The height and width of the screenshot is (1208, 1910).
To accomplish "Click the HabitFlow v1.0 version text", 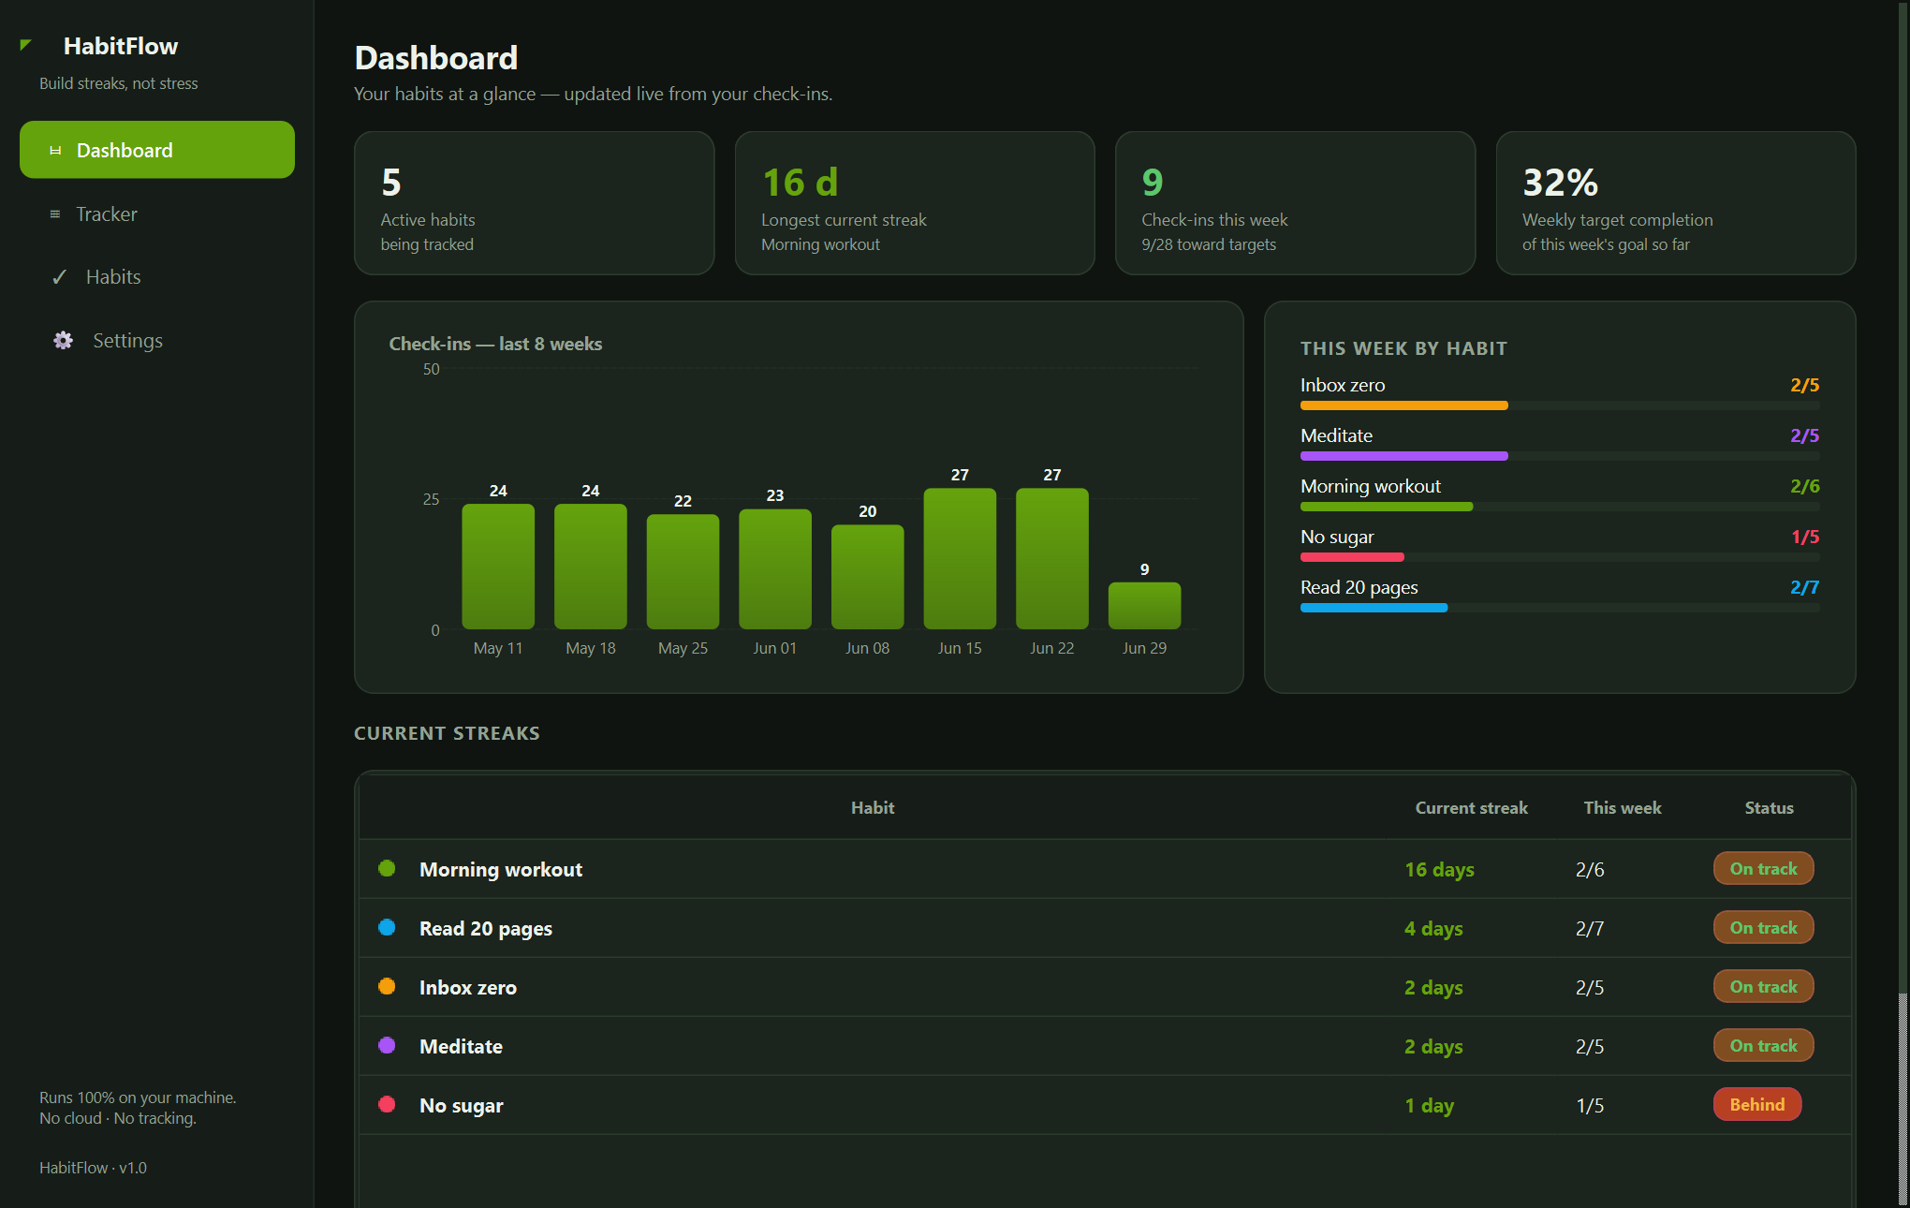I will click(x=93, y=1168).
